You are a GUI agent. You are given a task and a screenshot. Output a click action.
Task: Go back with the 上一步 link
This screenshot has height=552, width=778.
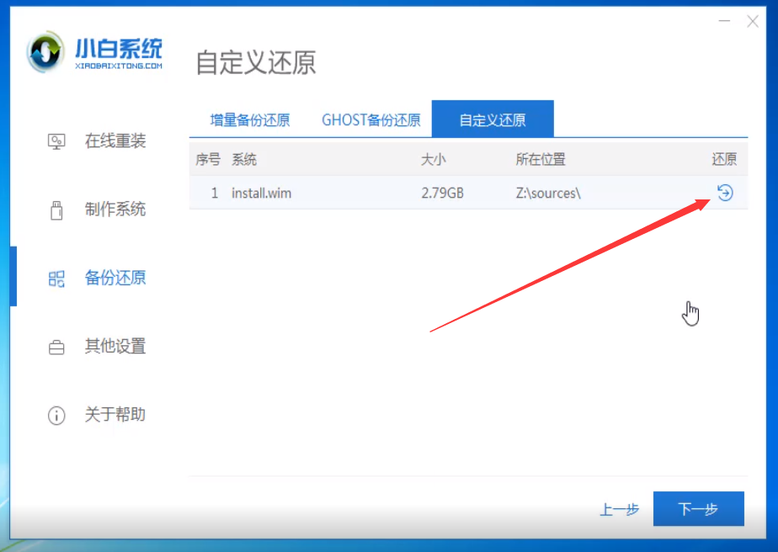click(619, 509)
